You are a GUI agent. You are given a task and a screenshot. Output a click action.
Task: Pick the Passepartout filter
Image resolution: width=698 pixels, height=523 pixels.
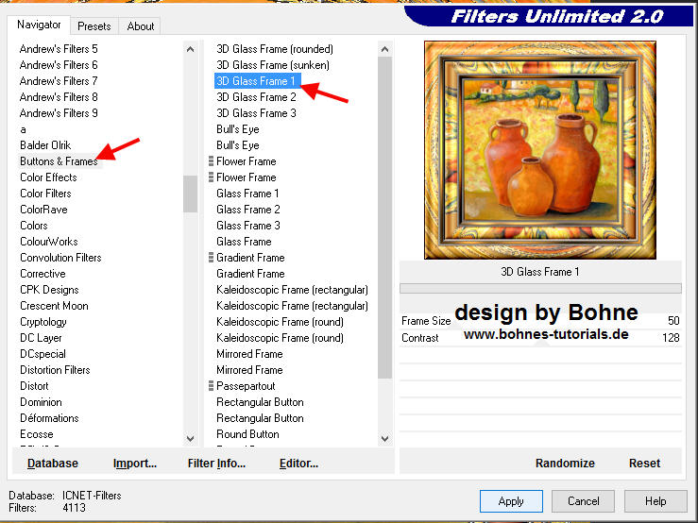[246, 386]
